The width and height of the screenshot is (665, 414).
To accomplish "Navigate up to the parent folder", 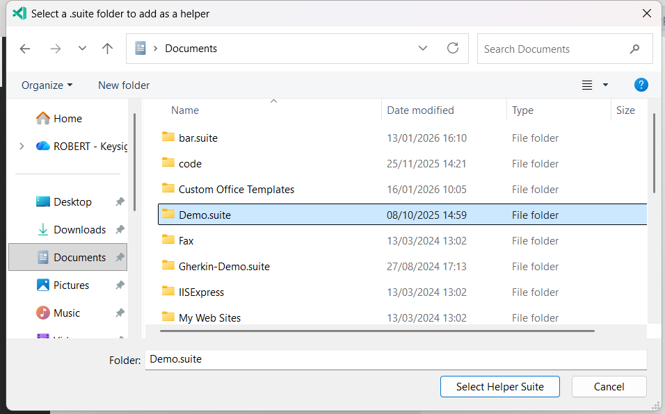I will click(x=107, y=49).
